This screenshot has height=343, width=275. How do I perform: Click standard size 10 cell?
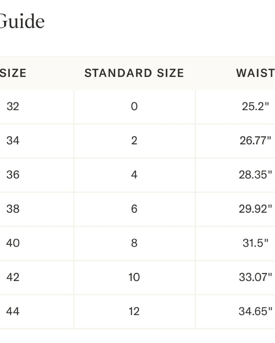pos(134,277)
